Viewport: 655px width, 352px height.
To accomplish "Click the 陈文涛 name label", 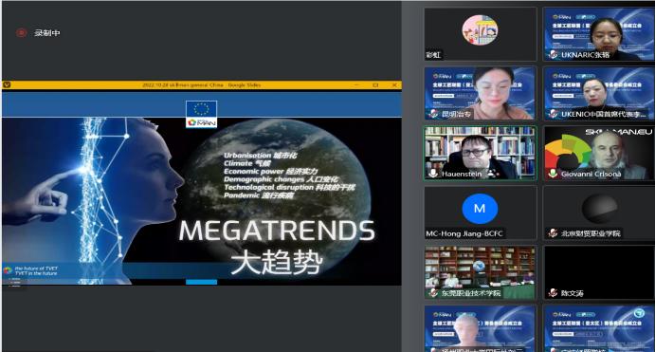I will [x=572, y=293].
